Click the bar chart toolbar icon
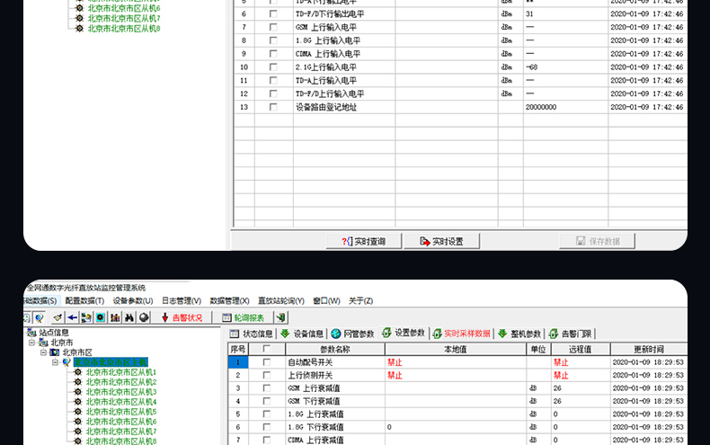Viewport: 710px width, 445px height. tap(115, 317)
